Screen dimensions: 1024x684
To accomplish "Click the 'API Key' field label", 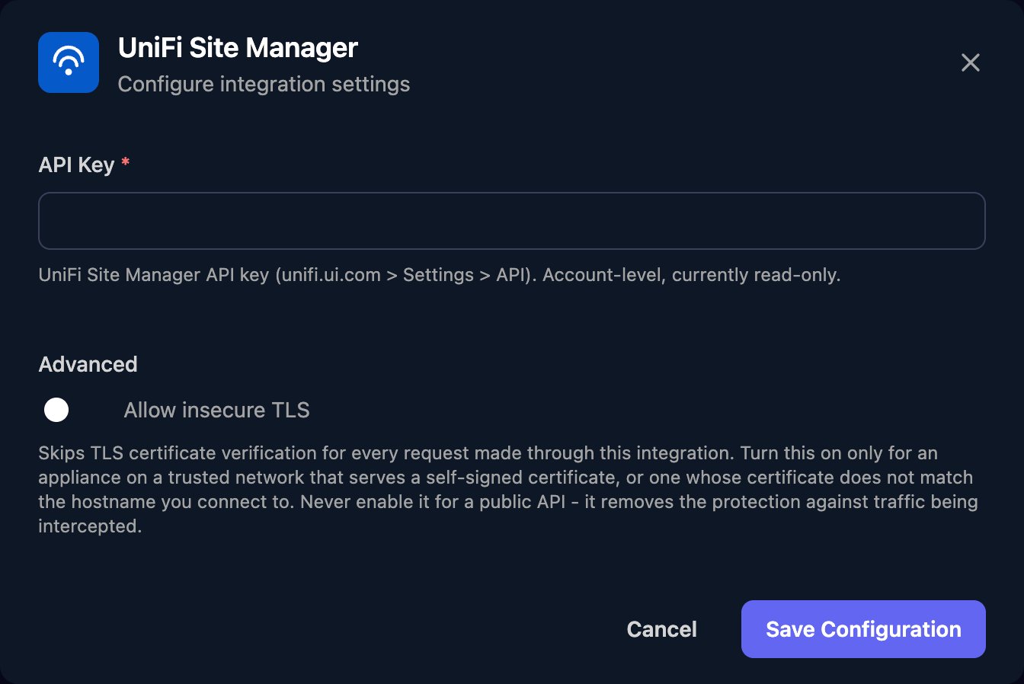I will tap(76, 165).
